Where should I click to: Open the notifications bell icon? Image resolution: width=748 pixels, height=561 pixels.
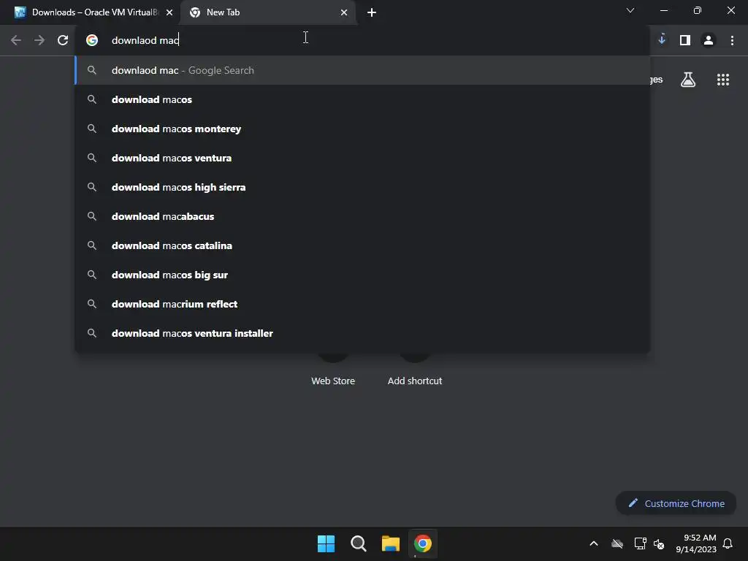coord(728,543)
